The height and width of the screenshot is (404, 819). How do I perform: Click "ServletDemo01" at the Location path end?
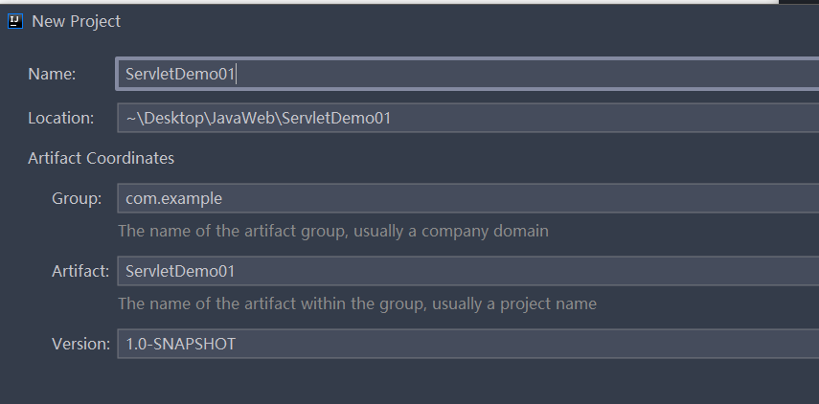pyautogui.click(x=336, y=118)
